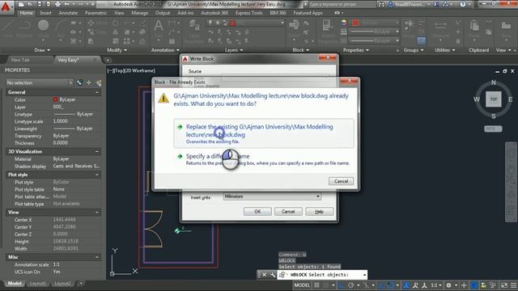
Task: Click Cancel in Write Block dialog
Action: (288, 212)
